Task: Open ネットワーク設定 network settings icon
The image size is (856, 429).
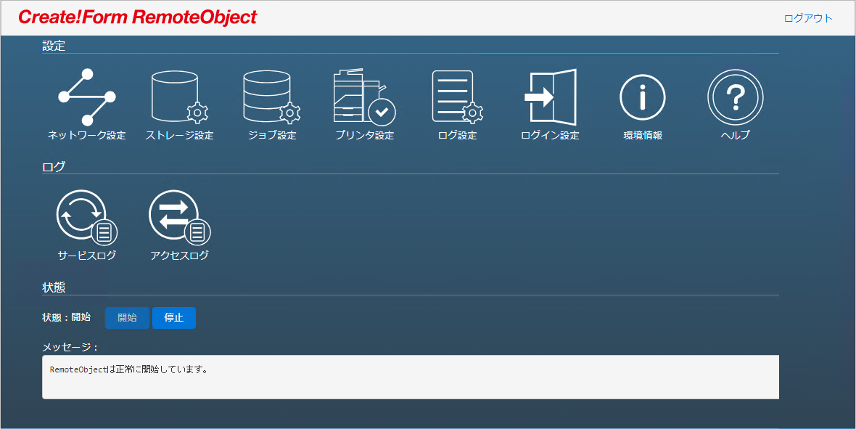Action: pos(87,98)
